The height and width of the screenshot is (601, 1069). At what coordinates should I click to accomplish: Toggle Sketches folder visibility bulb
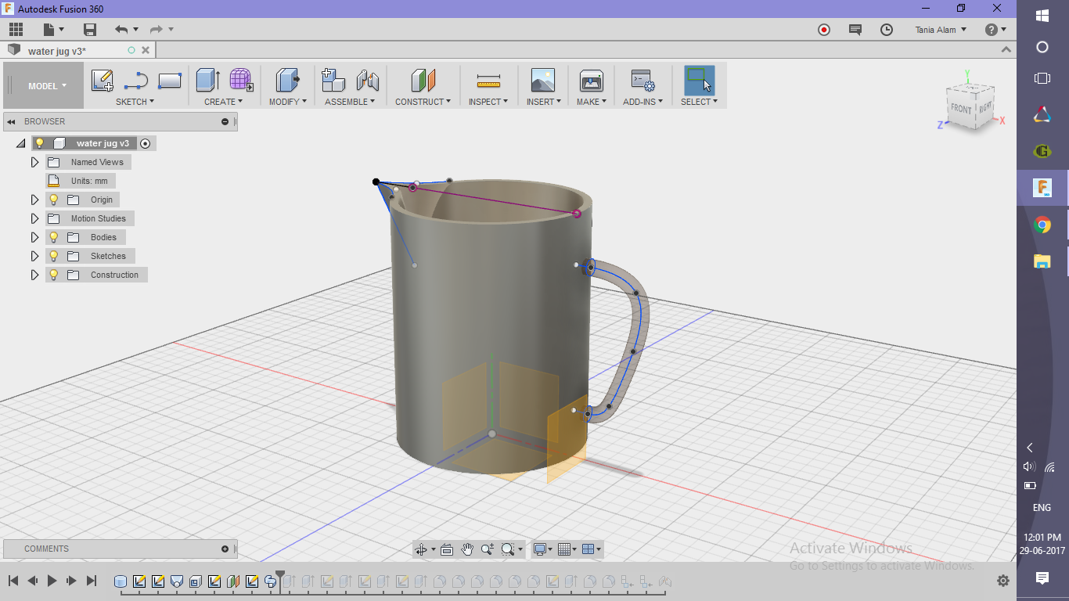(54, 256)
